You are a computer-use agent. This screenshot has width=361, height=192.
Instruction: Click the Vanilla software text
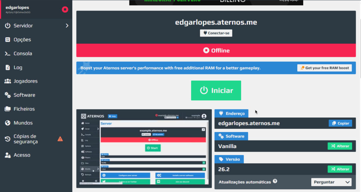coord(227,146)
